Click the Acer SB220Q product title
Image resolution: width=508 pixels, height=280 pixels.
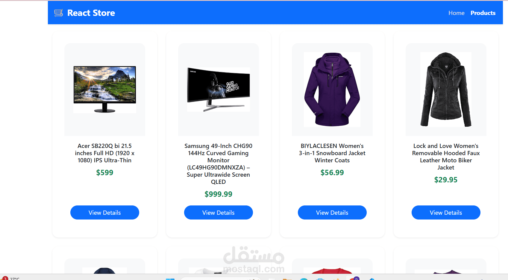(x=105, y=153)
